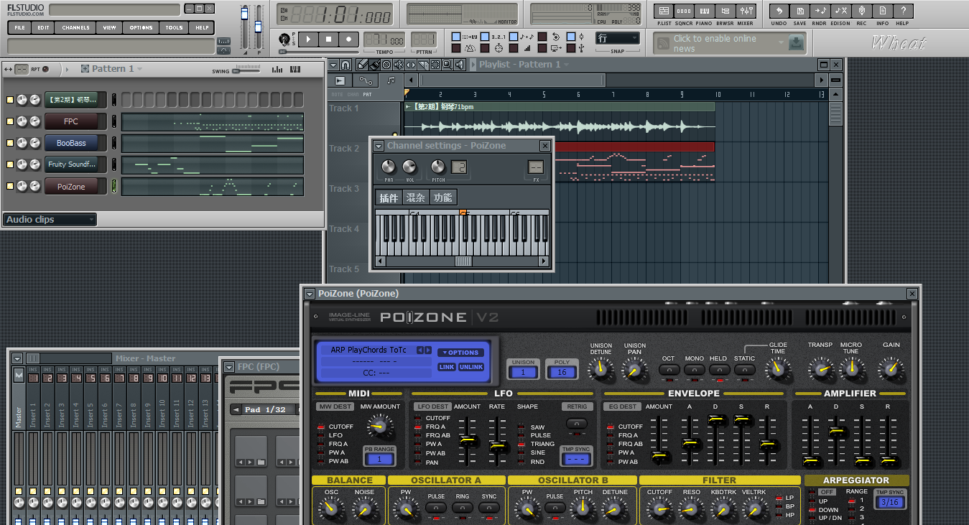Open PoiZone plugin window menu arrow
The height and width of the screenshot is (525, 969).
310,294
